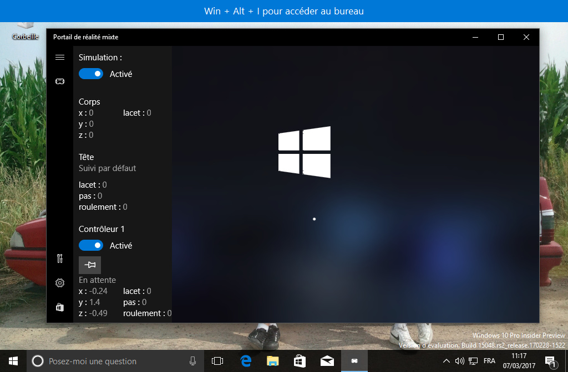Viewport: 568px width, 372px height.
Task: Click controller y value 1.4
Action: coord(94,302)
